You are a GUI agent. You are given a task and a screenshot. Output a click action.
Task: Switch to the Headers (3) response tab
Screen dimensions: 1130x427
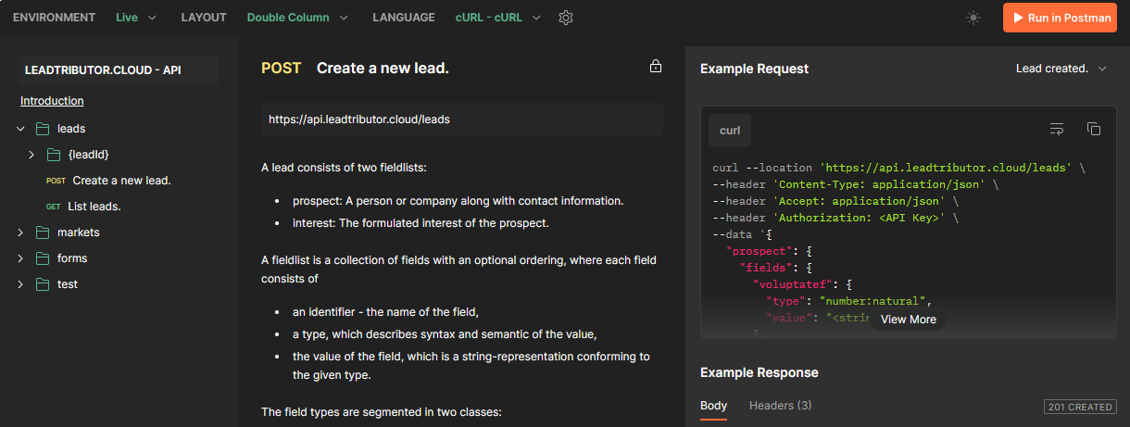point(780,406)
